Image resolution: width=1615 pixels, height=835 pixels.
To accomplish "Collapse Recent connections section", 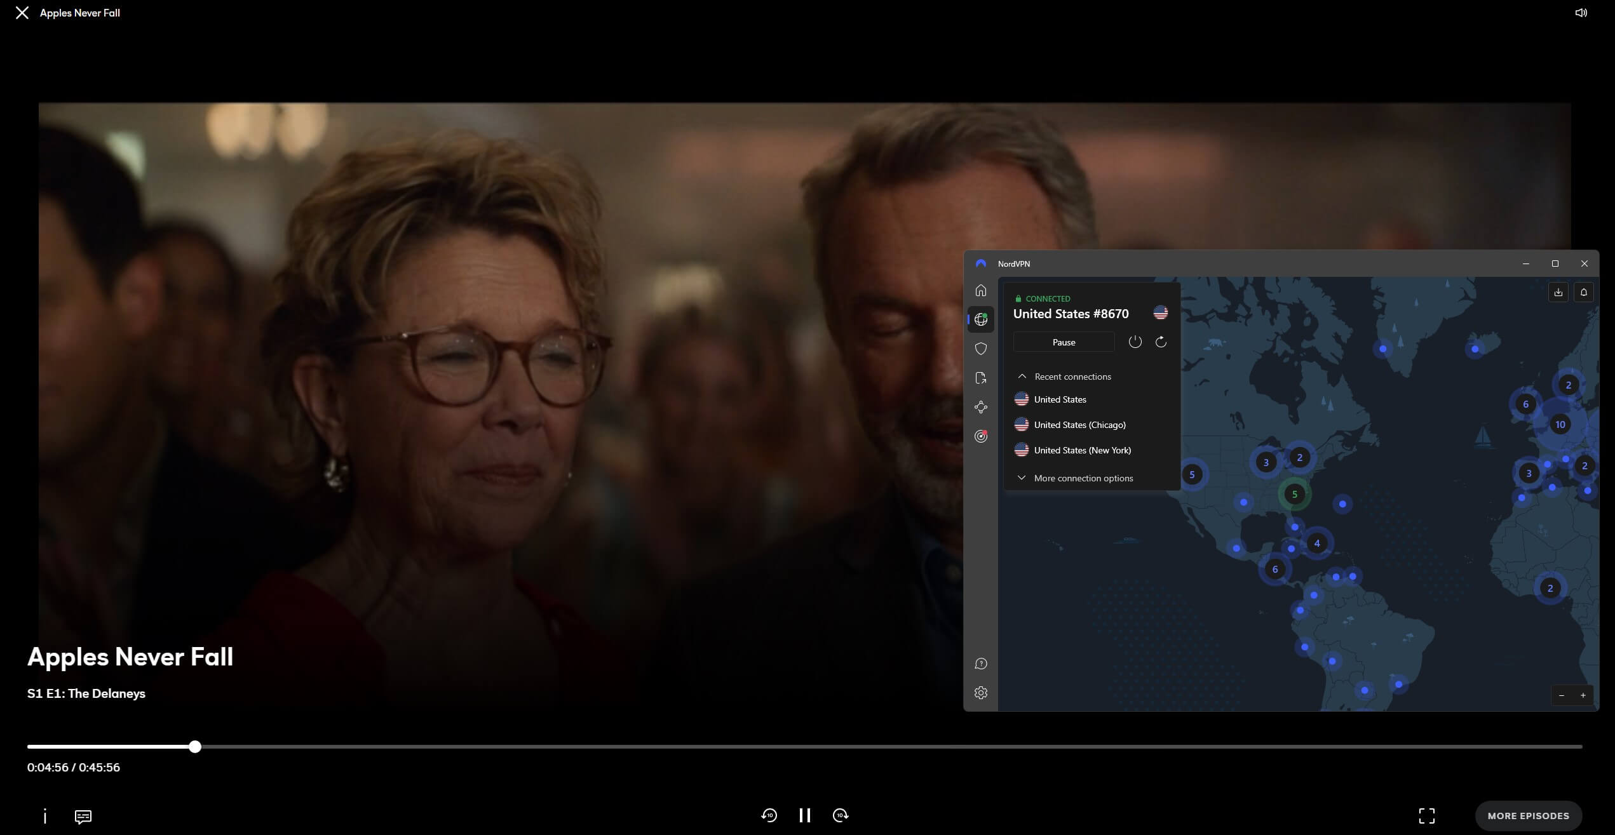I will click(1020, 376).
